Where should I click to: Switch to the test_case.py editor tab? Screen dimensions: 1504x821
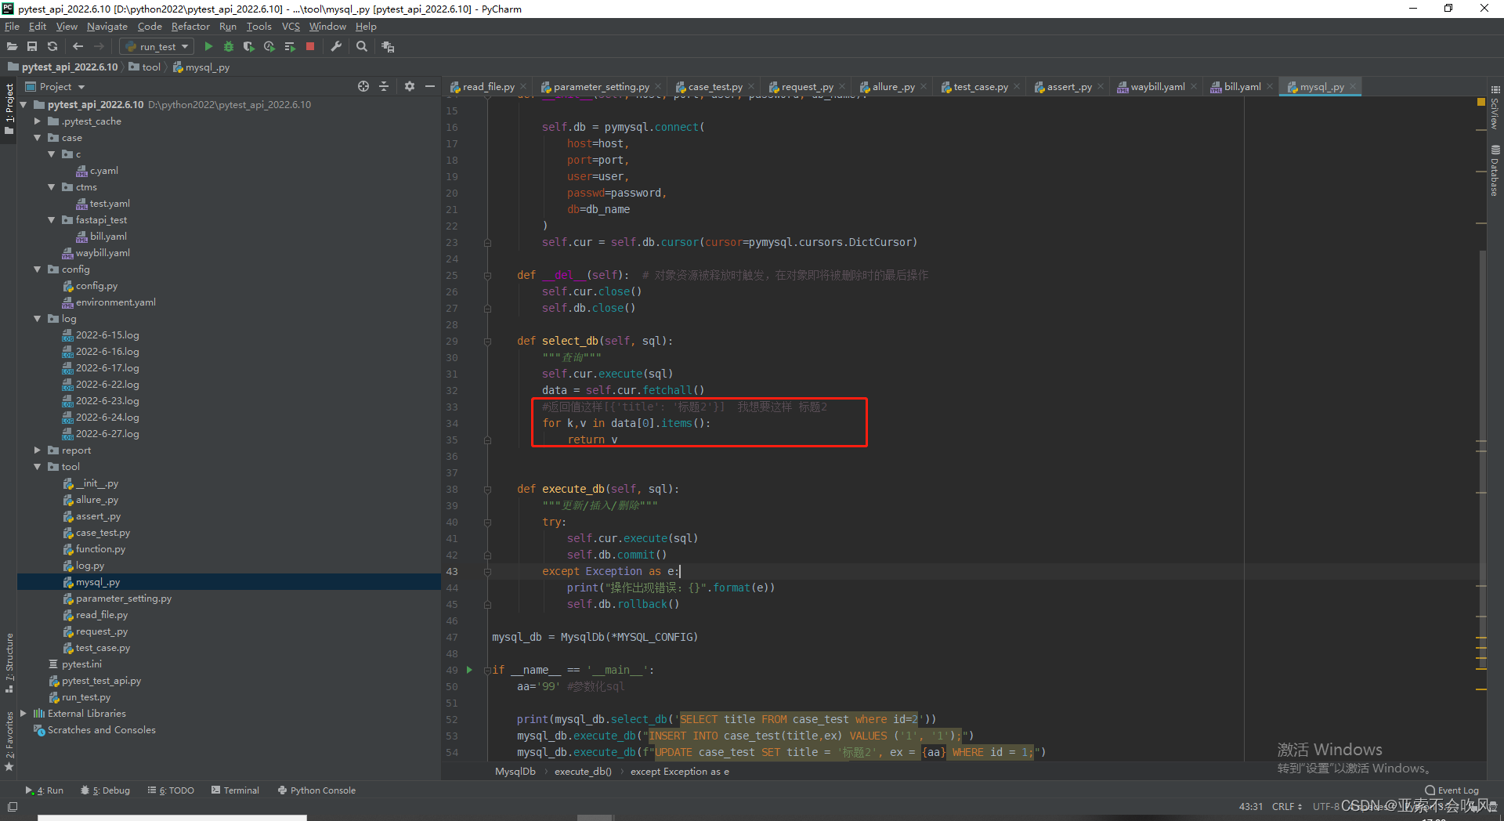click(x=980, y=87)
